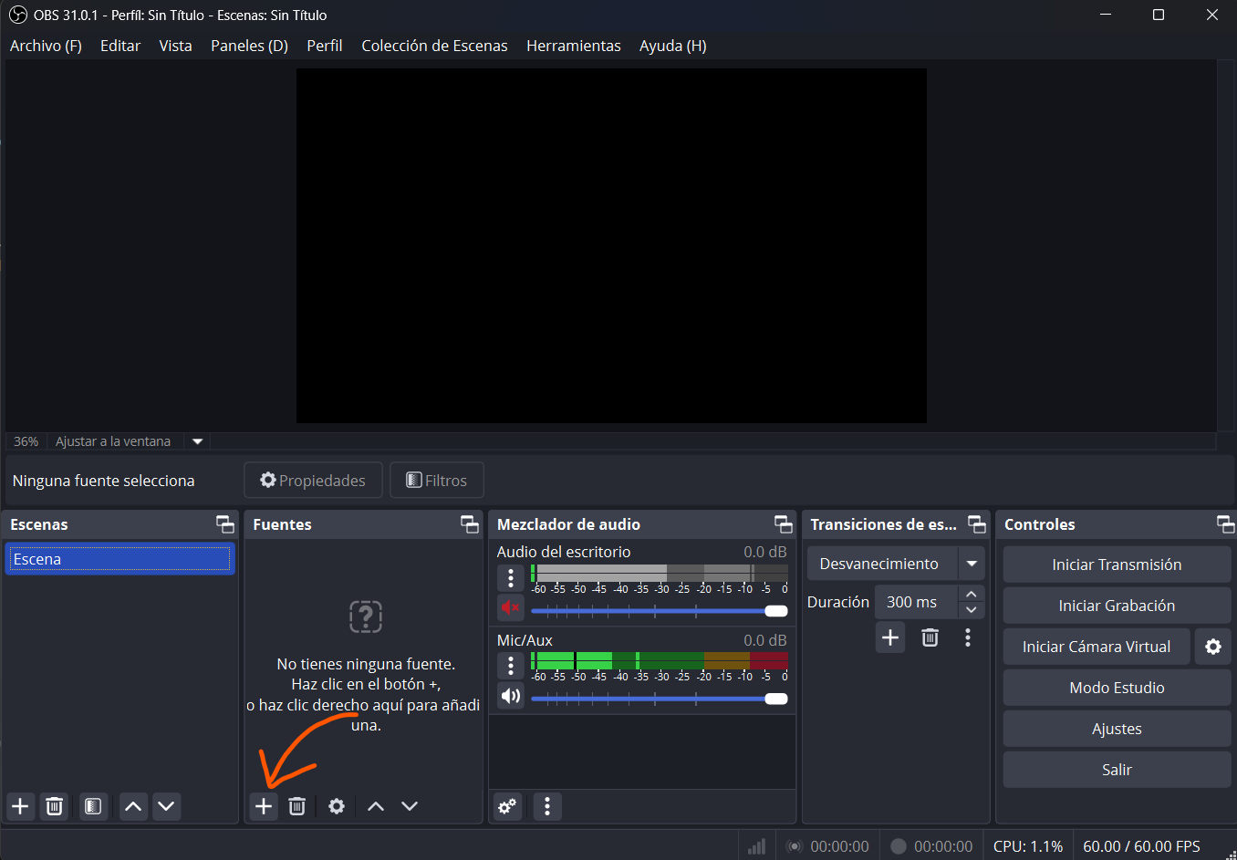Expand the Desvanecimiento transition dropdown
The image size is (1237, 860).
point(972,564)
